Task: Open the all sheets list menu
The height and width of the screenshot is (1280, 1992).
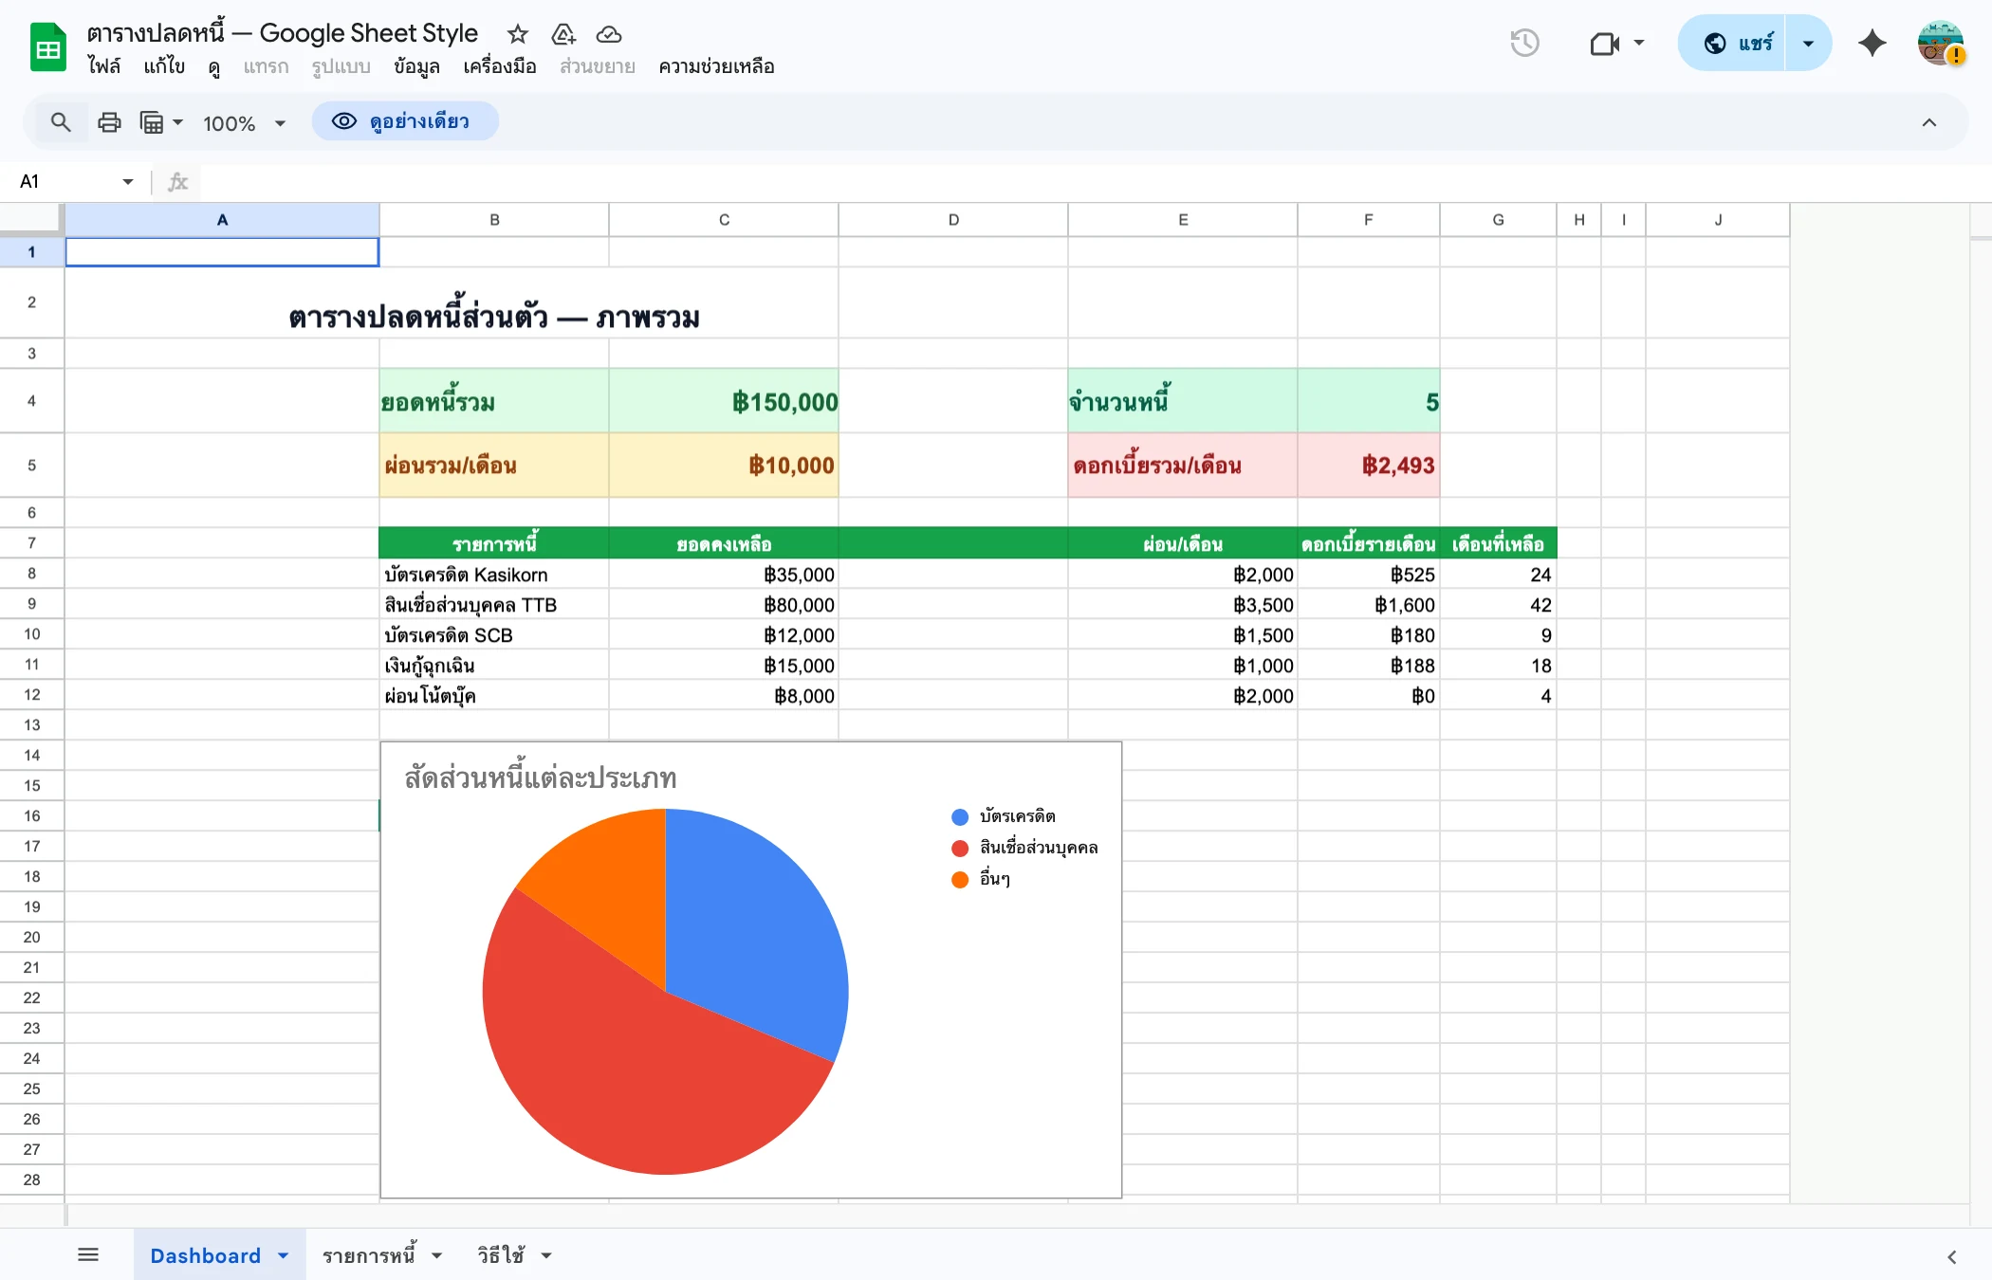Action: point(89,1253)
